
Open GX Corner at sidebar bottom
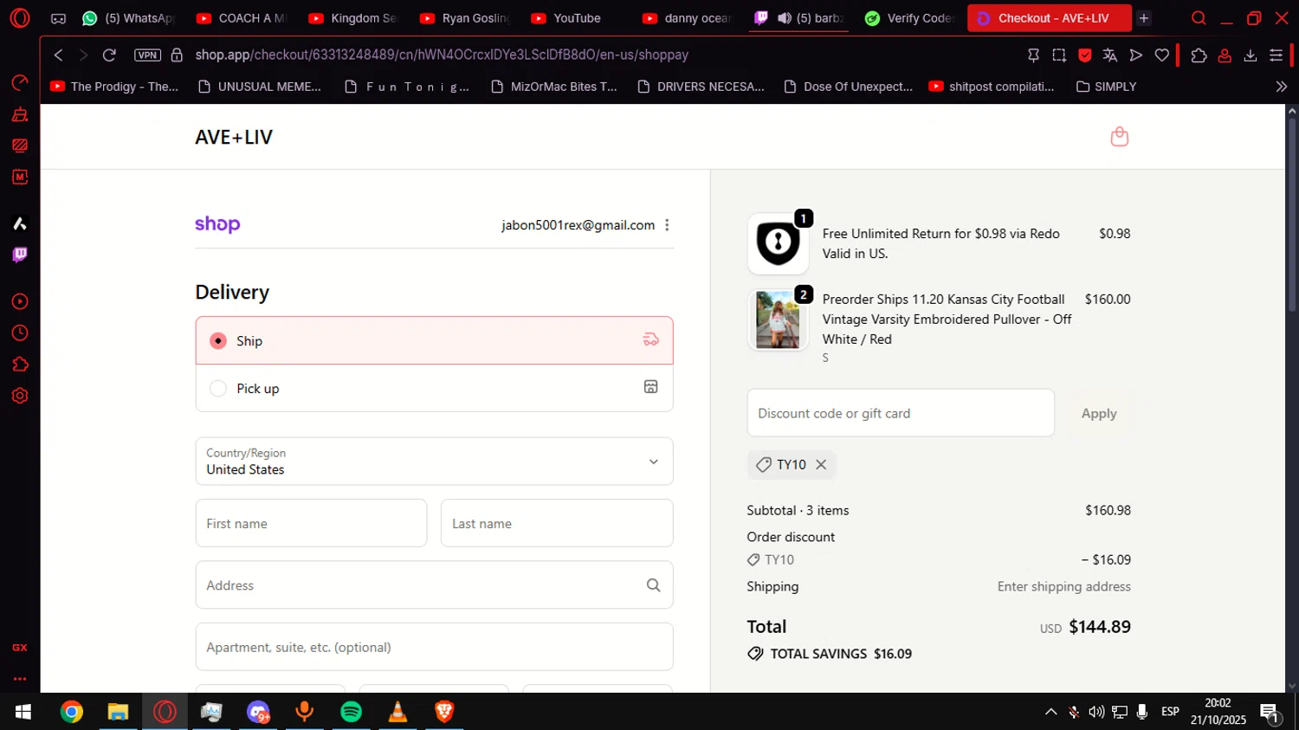click(20, 648)
